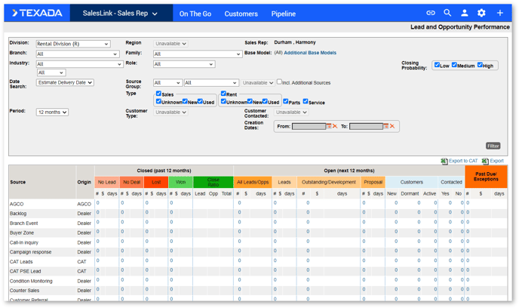The image size is (519, 308).
Task: Click the orange Past Due/Exceptions header
Action: click(486, 177)
